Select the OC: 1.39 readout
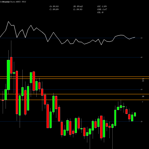The image size is (149, 149). tap(102, 7)
